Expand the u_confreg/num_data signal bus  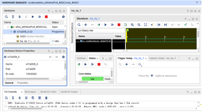click(x=78, y=41)
